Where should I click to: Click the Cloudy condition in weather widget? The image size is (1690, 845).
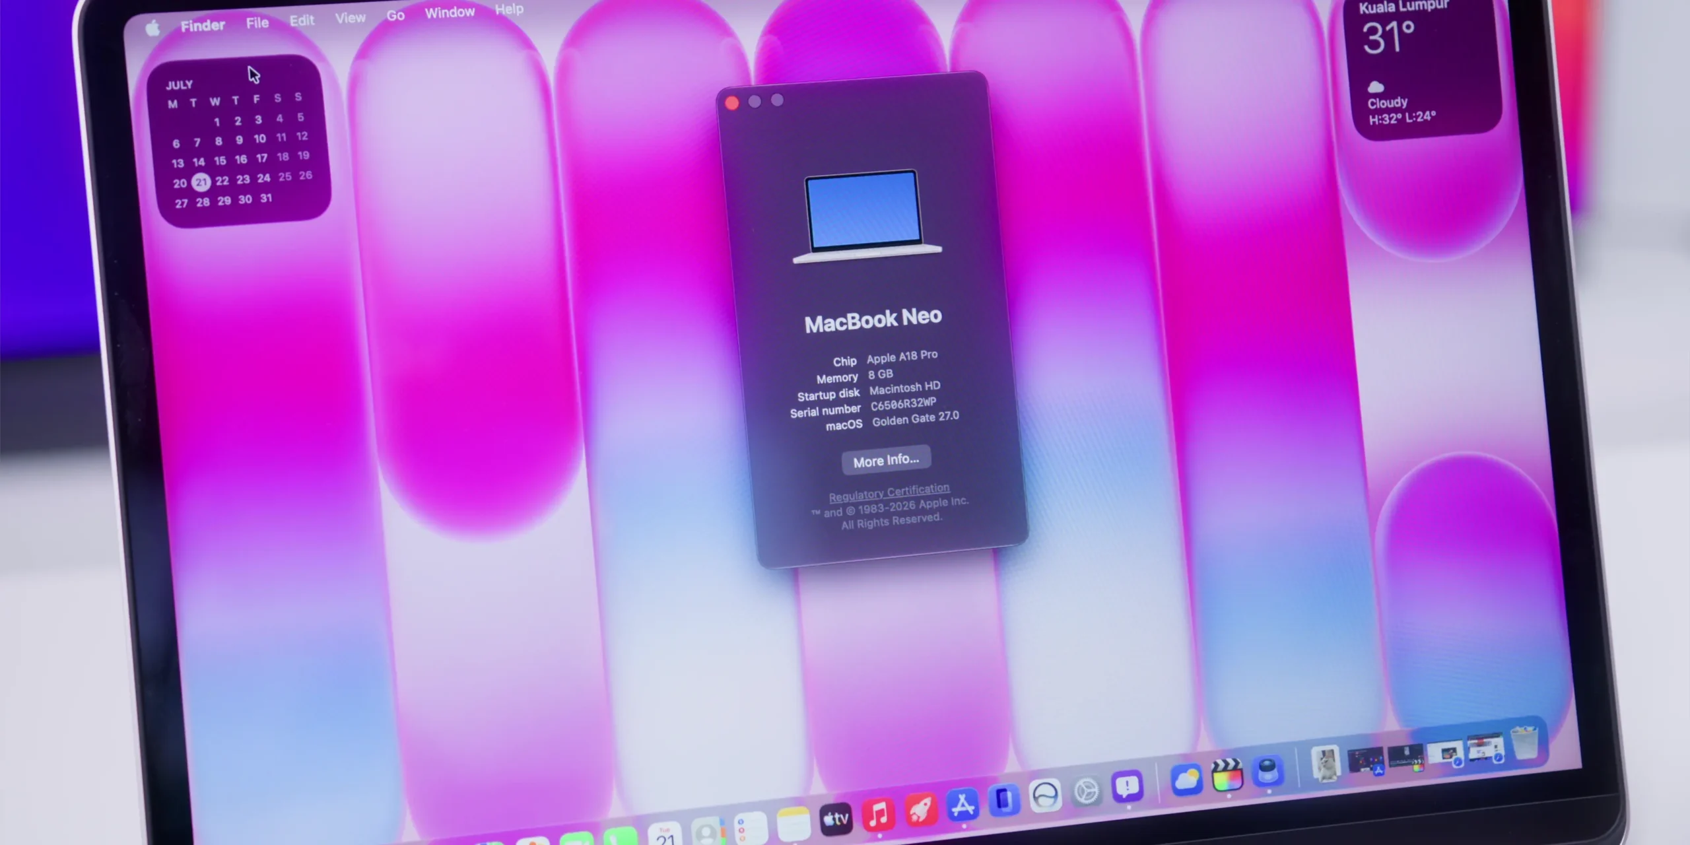tap(1387, 103)
